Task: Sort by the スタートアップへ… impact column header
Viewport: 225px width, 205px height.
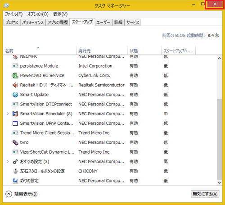Action: [x=179, y=50]
